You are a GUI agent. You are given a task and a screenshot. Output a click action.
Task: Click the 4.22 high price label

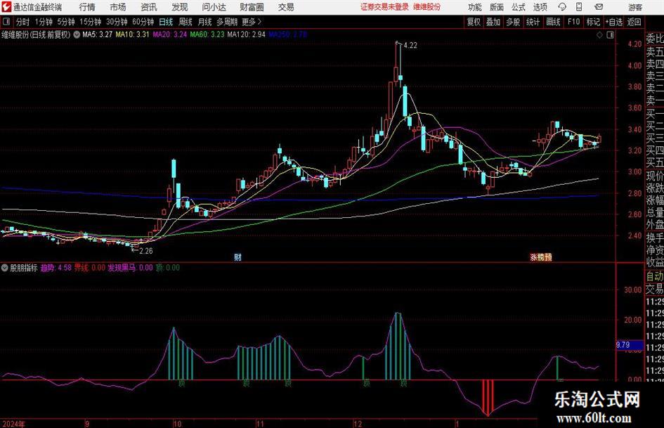pyautogui.click(x=410, y=46)
